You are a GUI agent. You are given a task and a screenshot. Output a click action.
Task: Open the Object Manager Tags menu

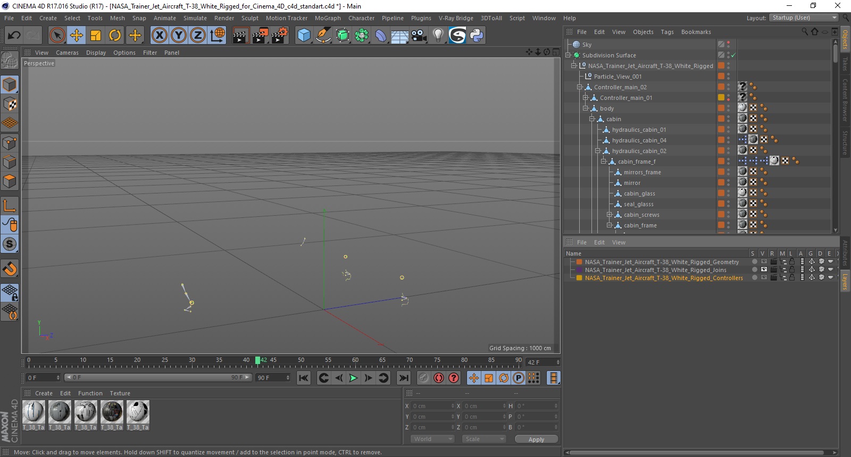(667, 32)
